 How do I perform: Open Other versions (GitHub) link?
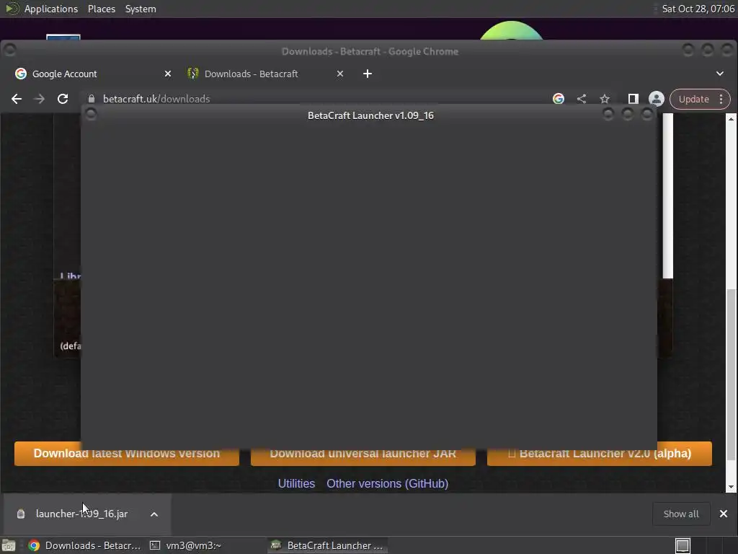[387, 484]
